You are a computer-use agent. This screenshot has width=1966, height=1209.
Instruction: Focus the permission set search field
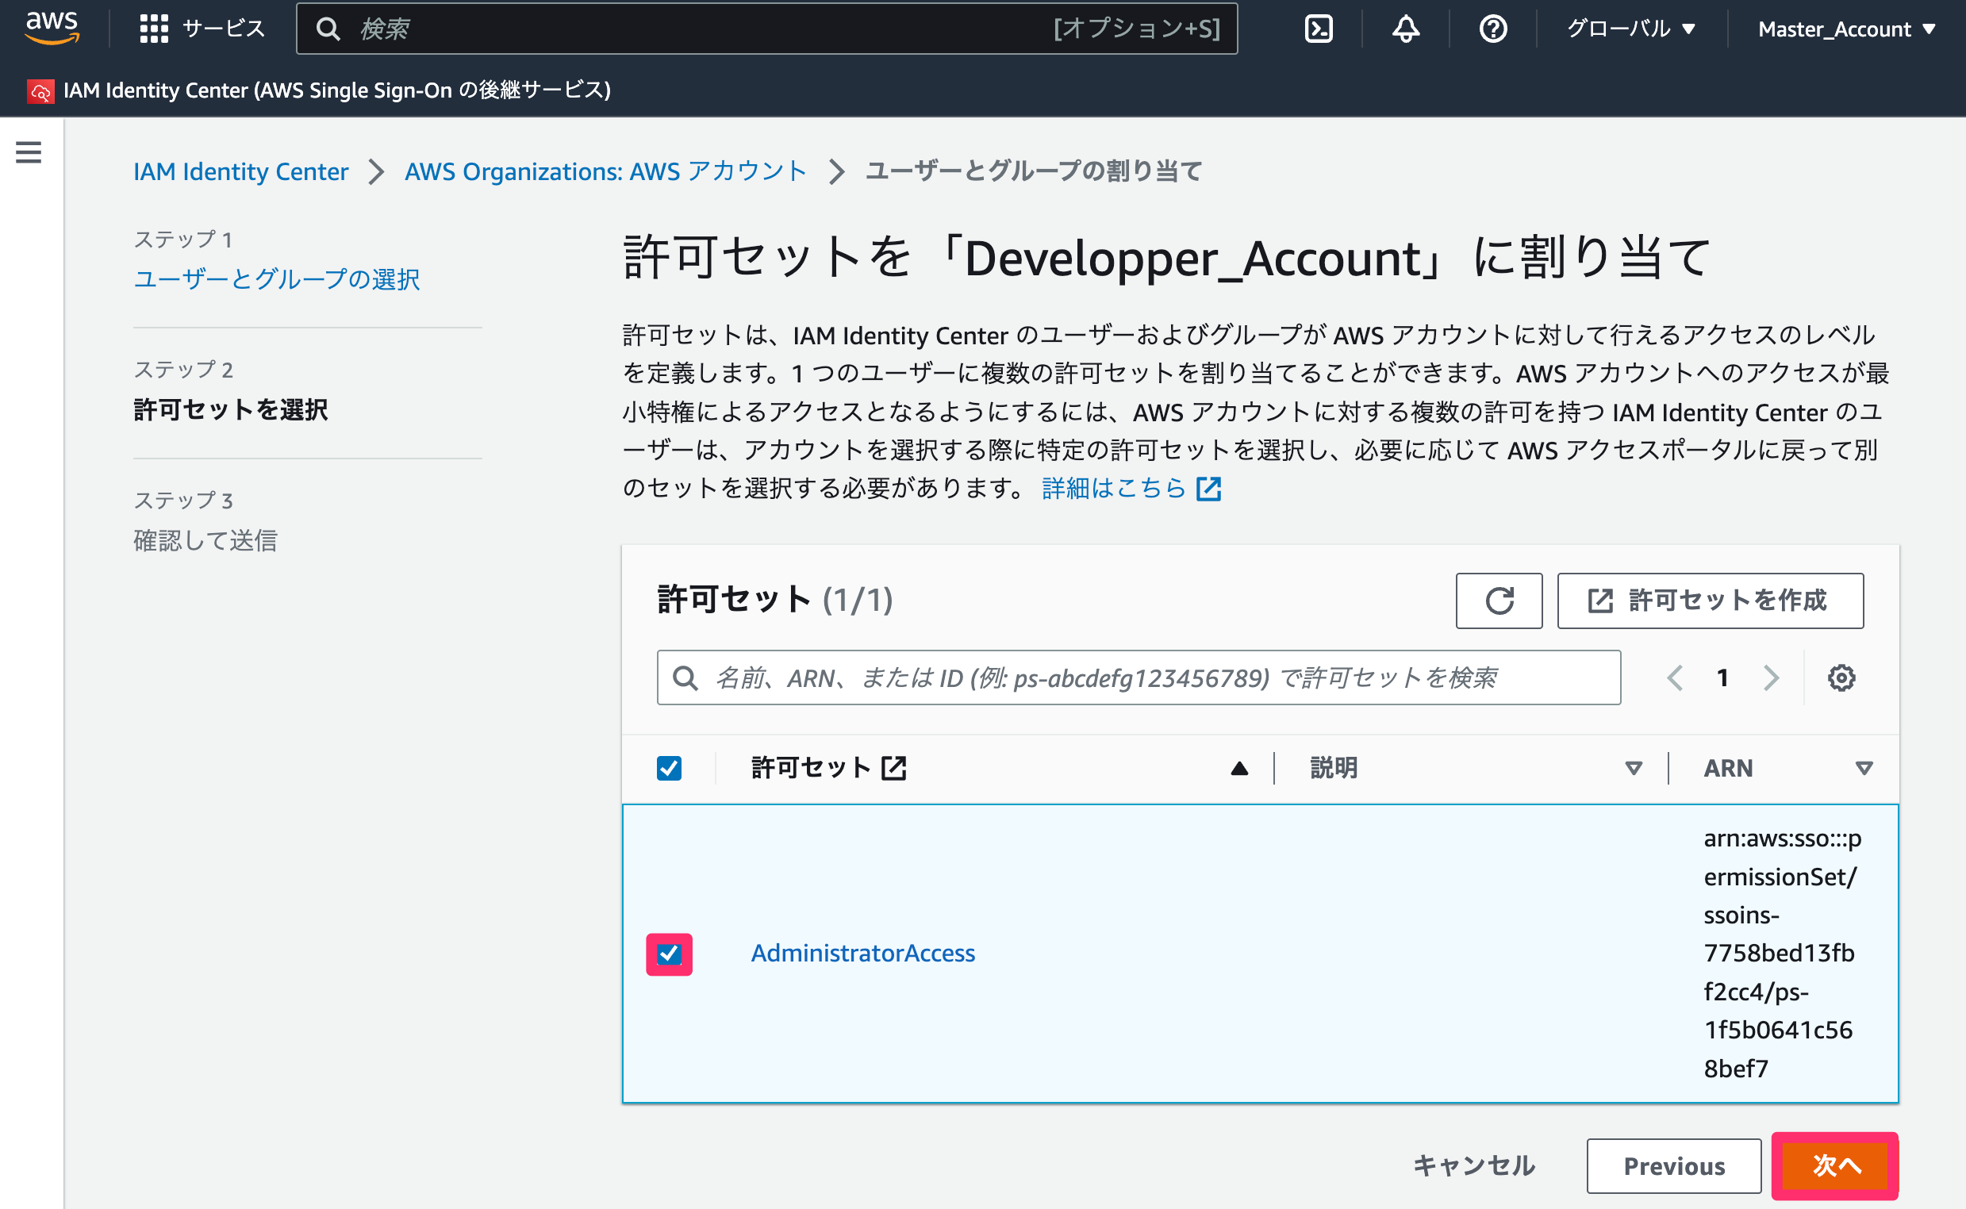pos(1139,677)
